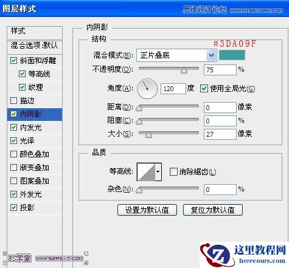289x268 pixels.
Task: Enable the 渐变叠加 checkbox
Action: pos(13,168)
